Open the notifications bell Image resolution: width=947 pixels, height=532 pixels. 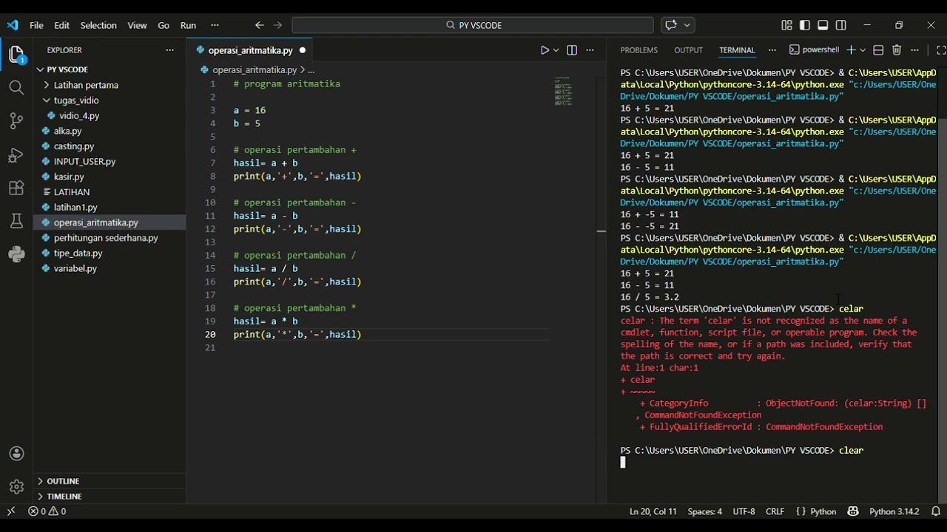[936, 511]
